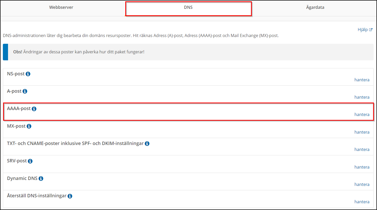The height and width of the screenshot is (210, 377).
Task: Click hantera in the SRV-post row
Action: tap(362, 167)
